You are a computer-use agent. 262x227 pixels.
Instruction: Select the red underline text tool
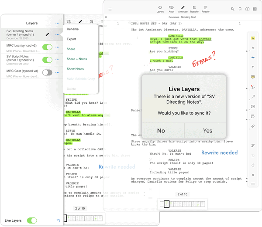coord(253,48)
